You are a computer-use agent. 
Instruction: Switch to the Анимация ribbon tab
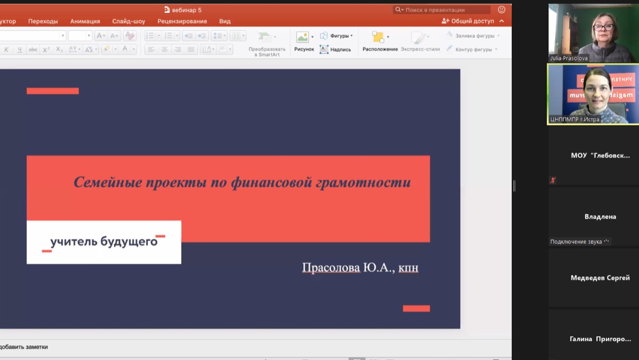point(85,21)
